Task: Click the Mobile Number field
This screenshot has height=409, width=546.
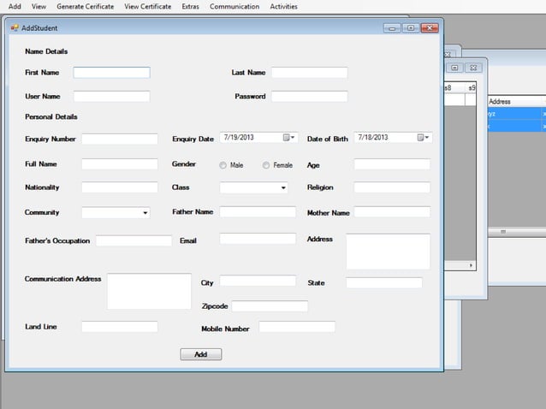Action: [296, 327]
